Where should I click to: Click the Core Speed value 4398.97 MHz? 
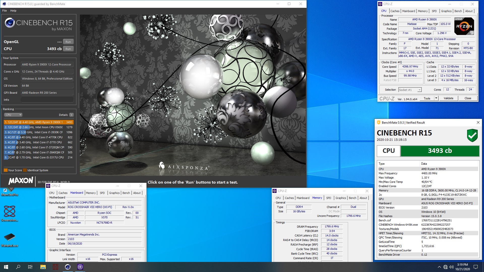(410, 67)
